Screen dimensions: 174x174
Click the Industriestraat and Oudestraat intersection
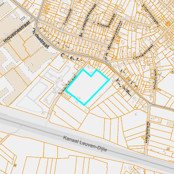point(36,20)
